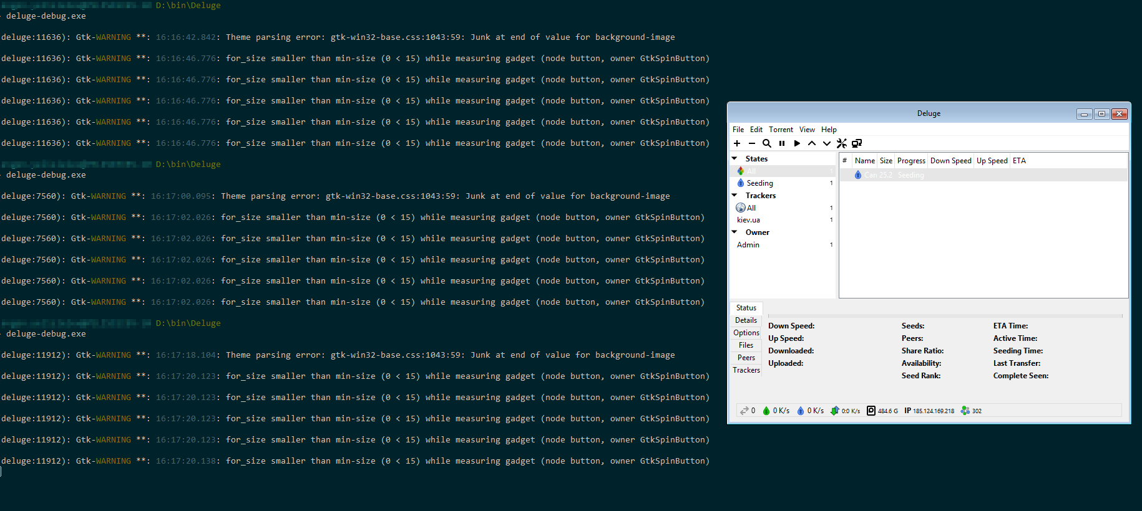The image size is (1142, 511).
Task: Click the Queue Down arrow icon
Action: (x=827, y=143)
